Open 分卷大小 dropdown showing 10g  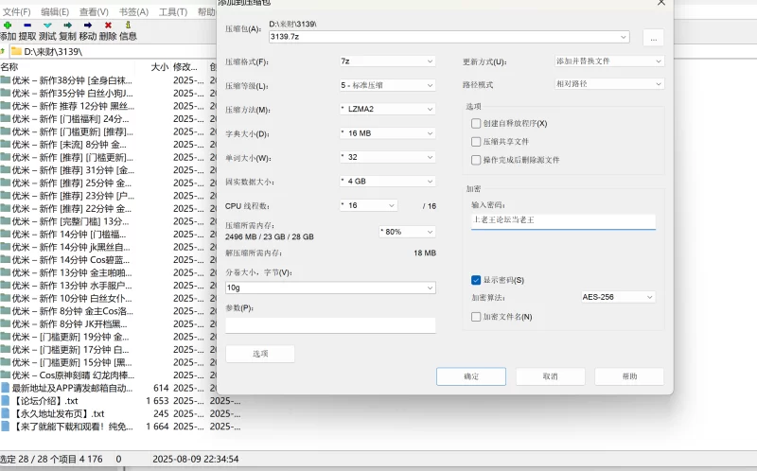tap(330, 288)
